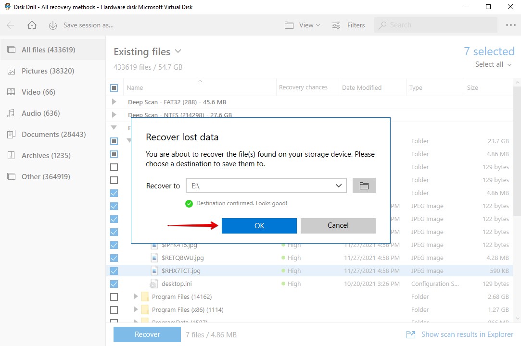Click the Program Files (14162) folder icon
The height and width of the screenshot is (346, 521).
145,297
